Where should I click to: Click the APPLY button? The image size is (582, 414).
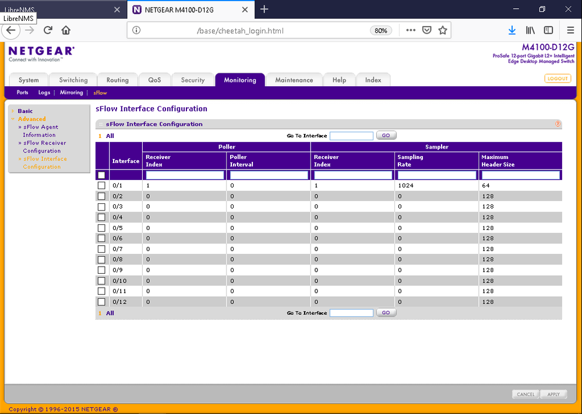pyautogui.click(x=553, y=394)
